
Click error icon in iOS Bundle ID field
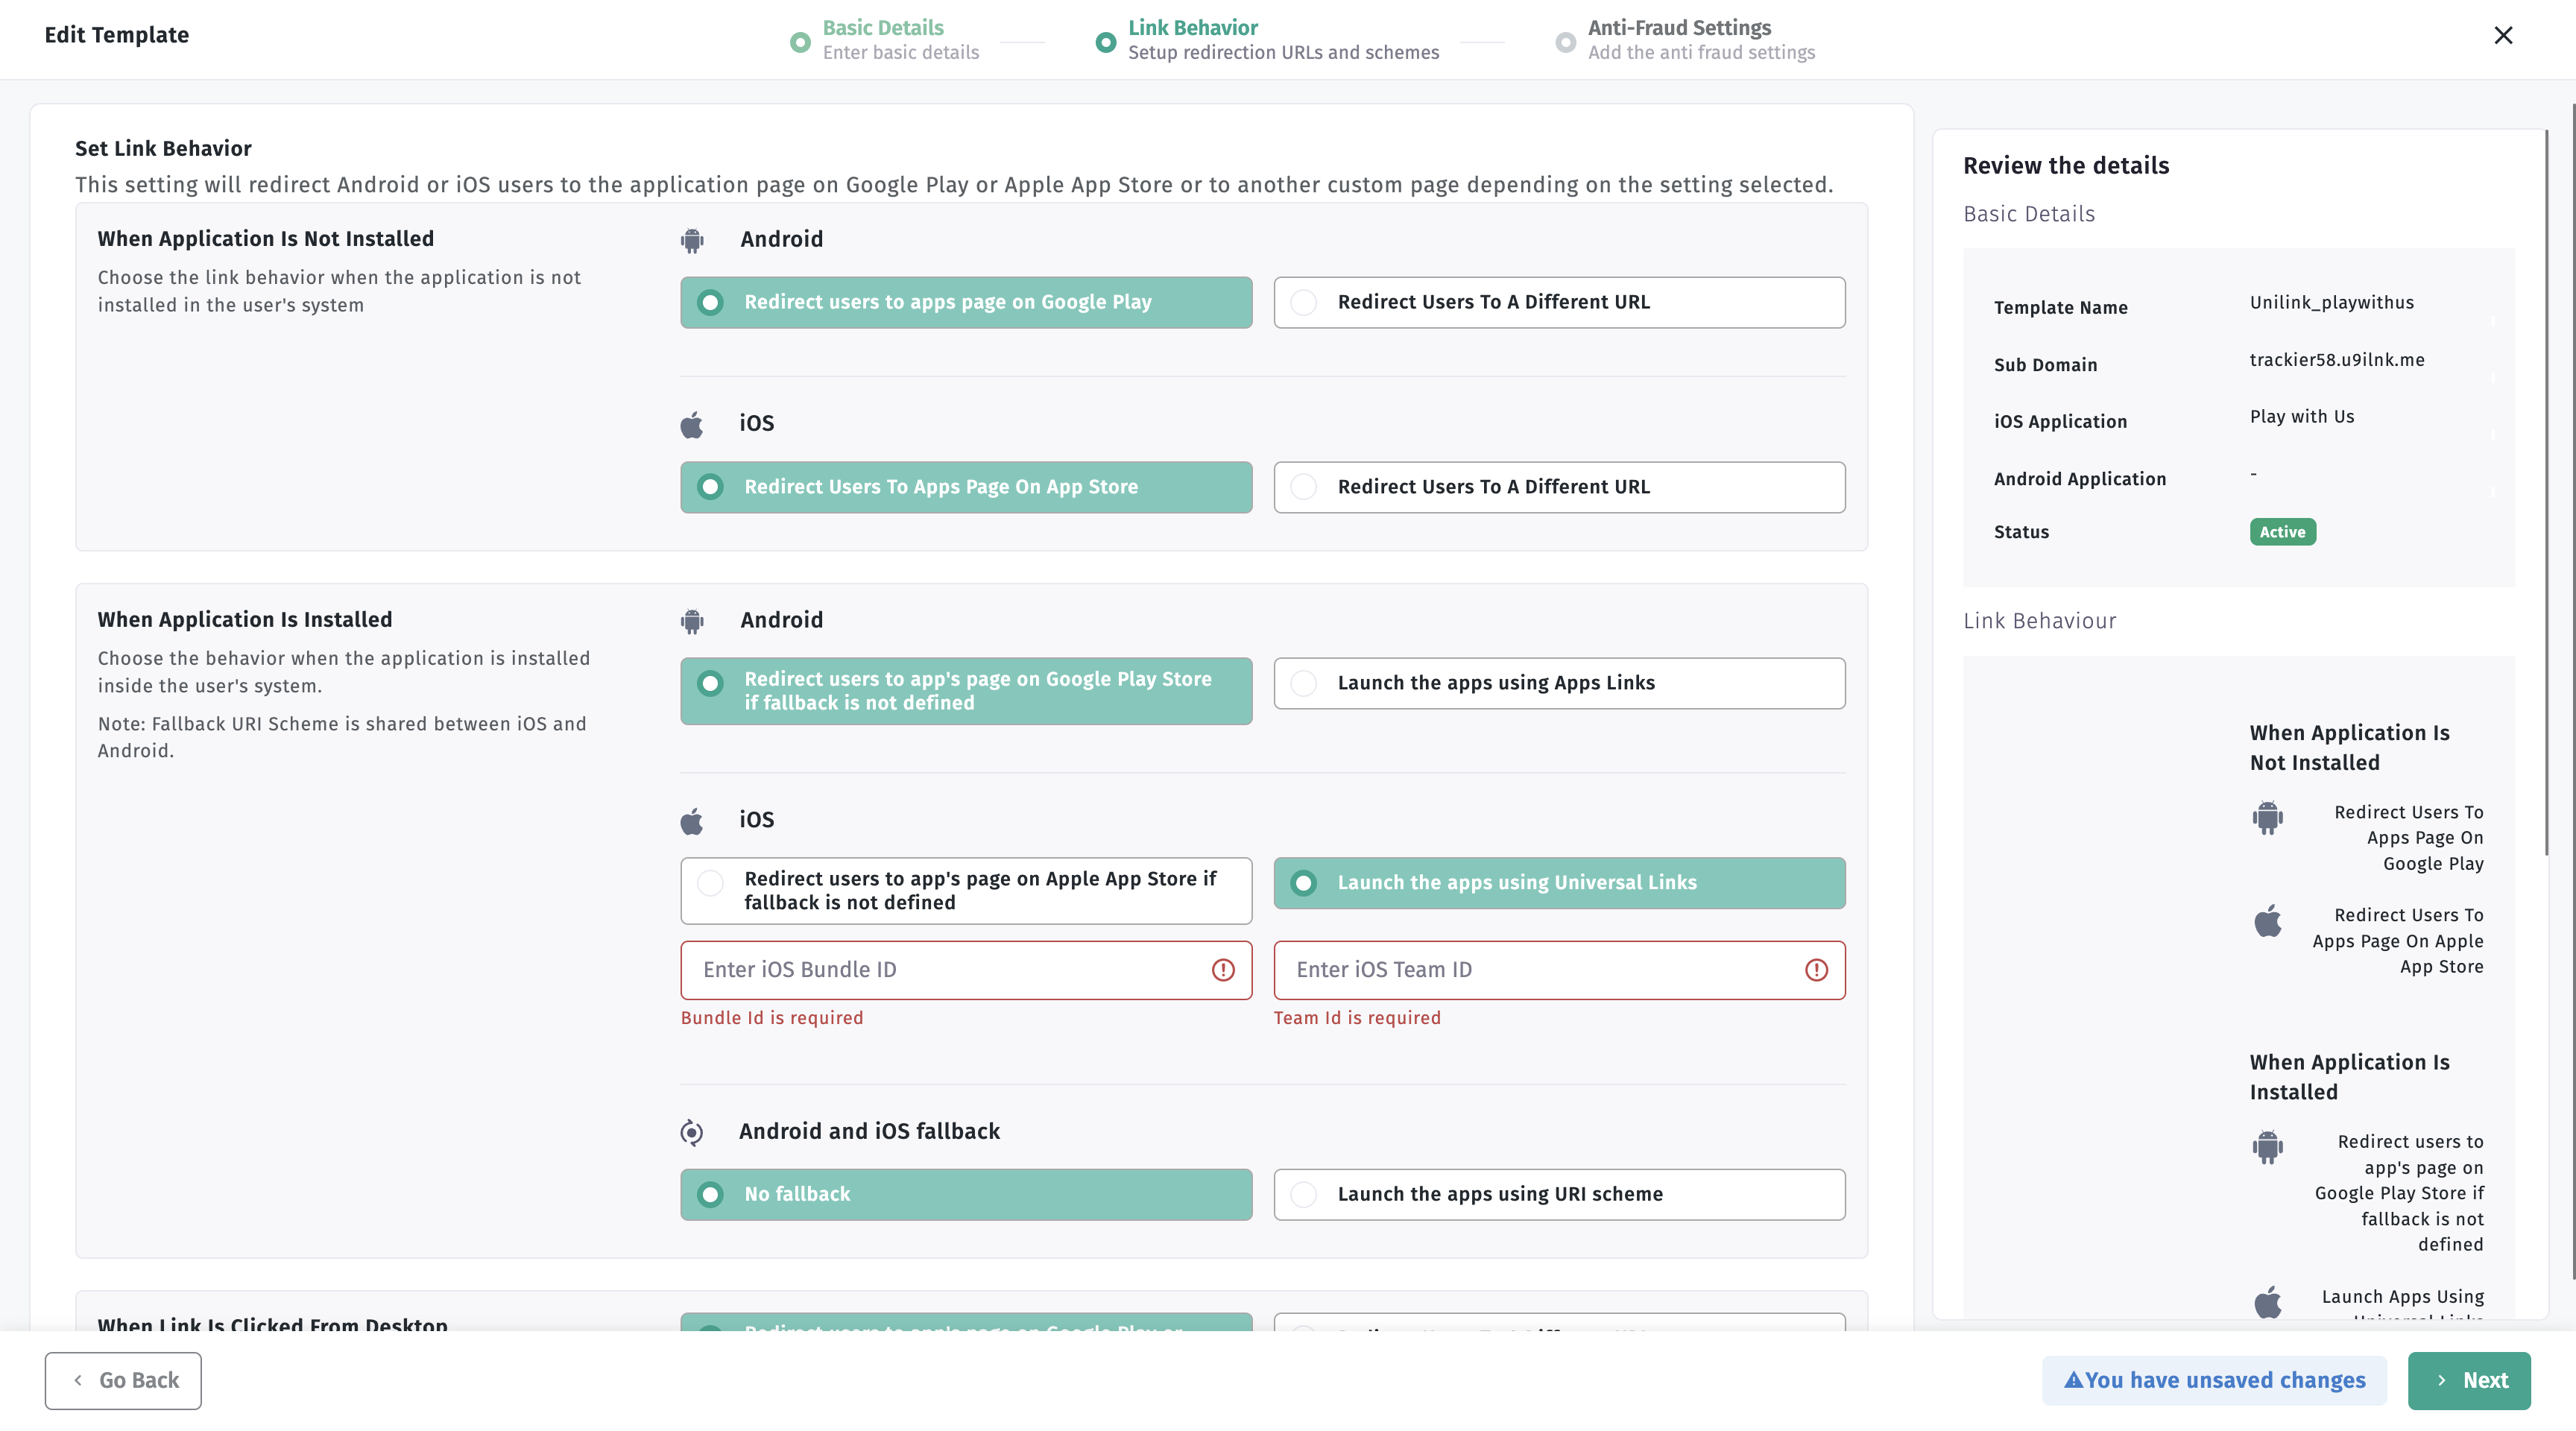coord(1223,970)
